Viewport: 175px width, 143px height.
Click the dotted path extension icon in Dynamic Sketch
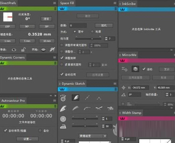pyautogui.click(x=87, y=108)
